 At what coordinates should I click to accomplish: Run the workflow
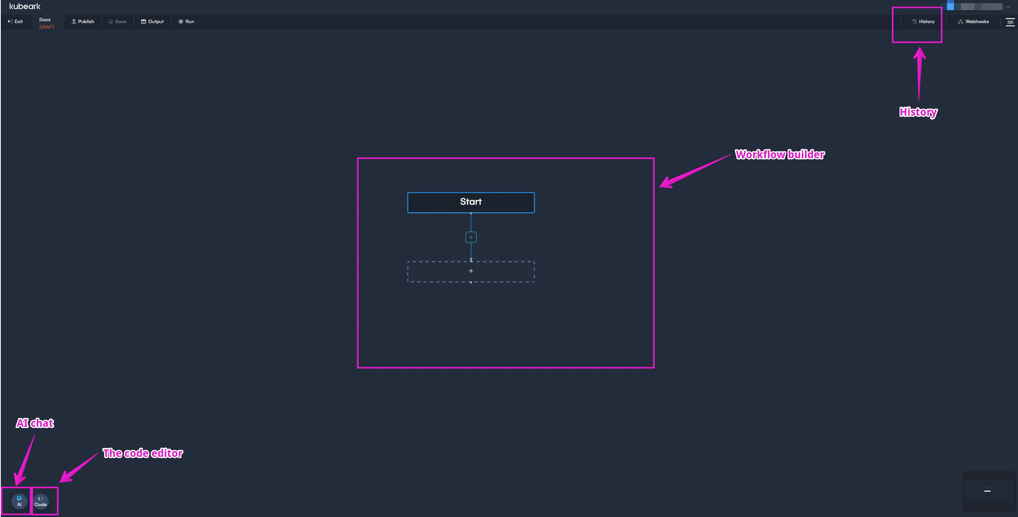coord(186,22)
